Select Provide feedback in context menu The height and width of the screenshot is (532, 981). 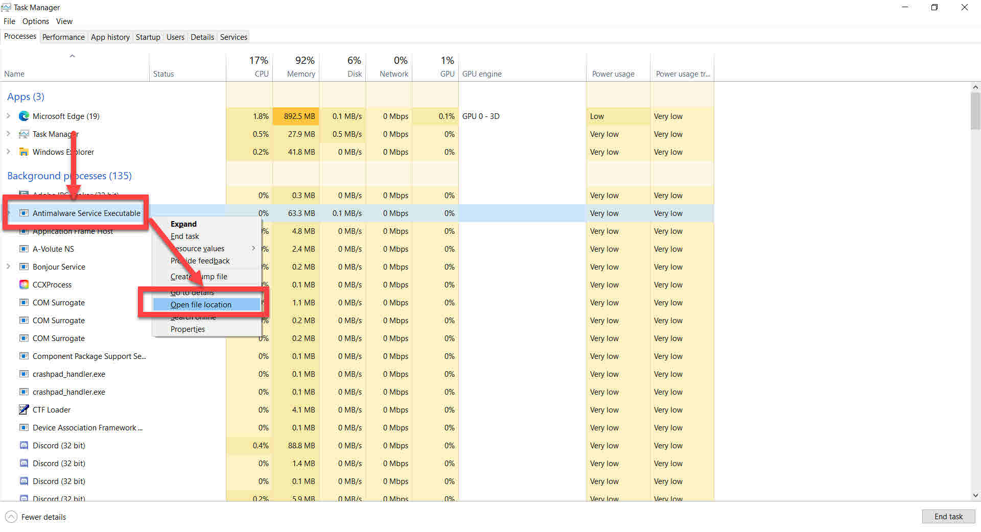pyautogui.click(x=207, y=261)
